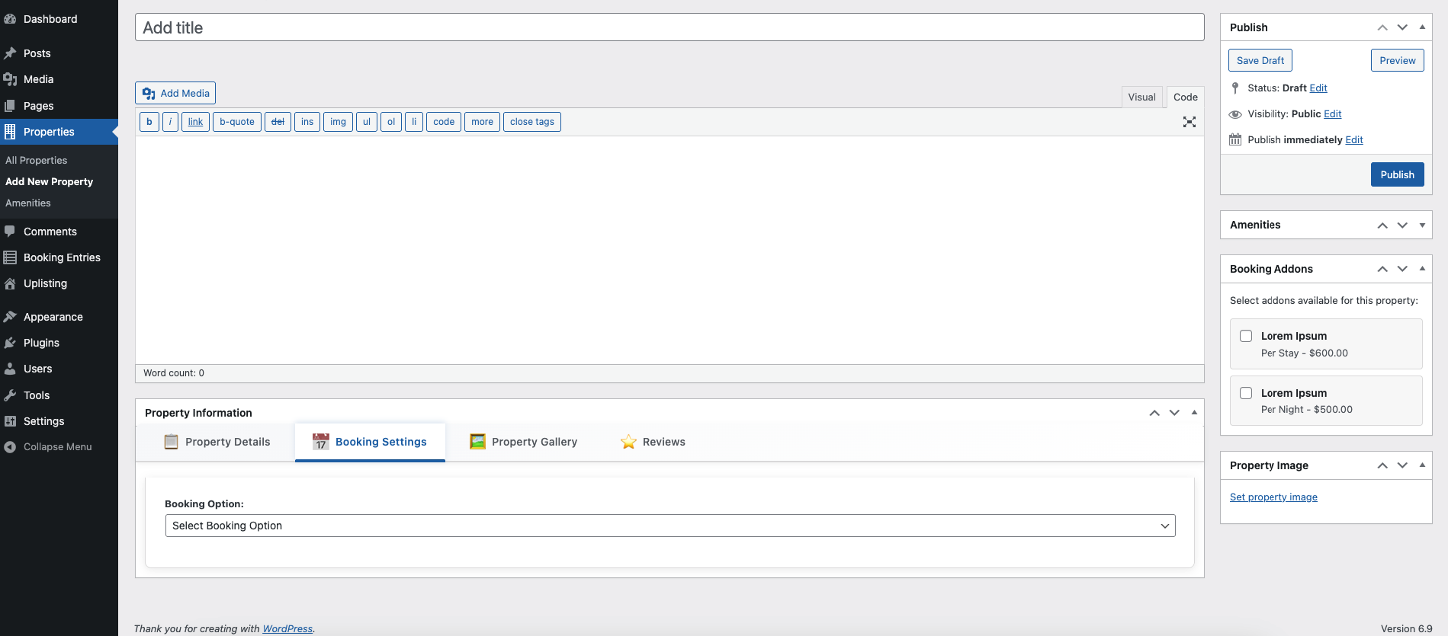Click the Tools wrench icon
The image size is (1448, 636).
pyautogui.click(x=10, y=395)
